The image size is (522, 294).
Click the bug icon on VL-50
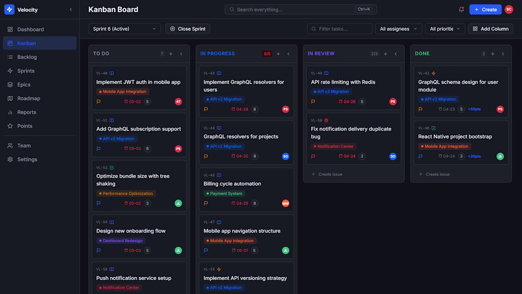point(326,120)
